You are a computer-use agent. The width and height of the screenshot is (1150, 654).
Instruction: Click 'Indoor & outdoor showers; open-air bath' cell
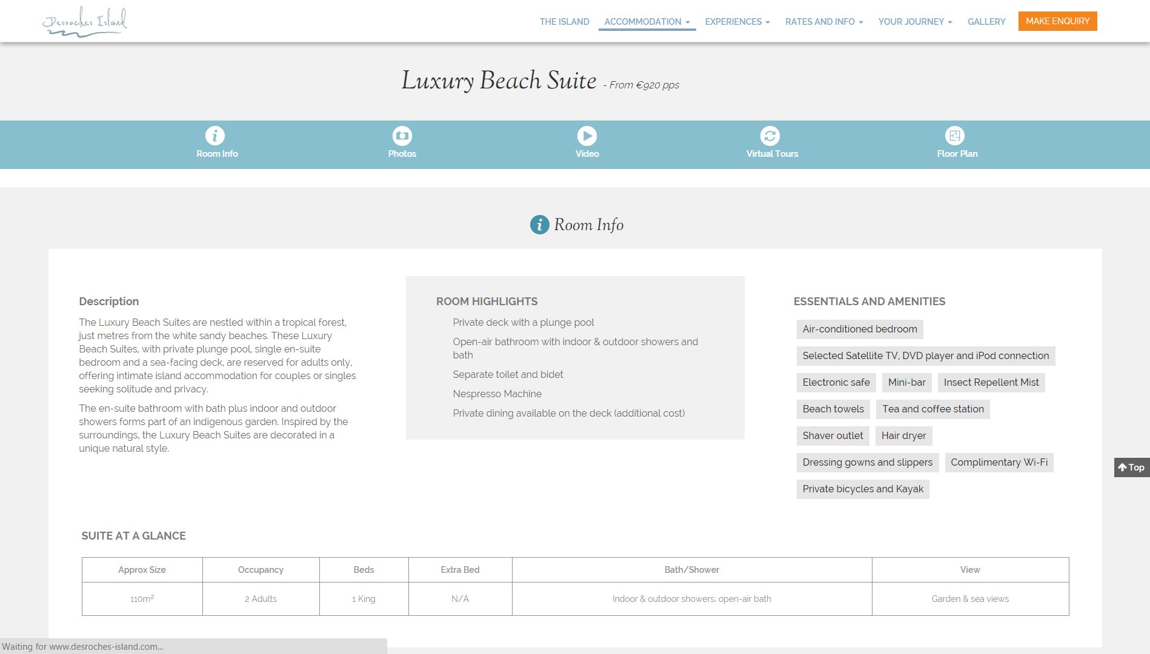pyautogui.click(x=692, y=599)
